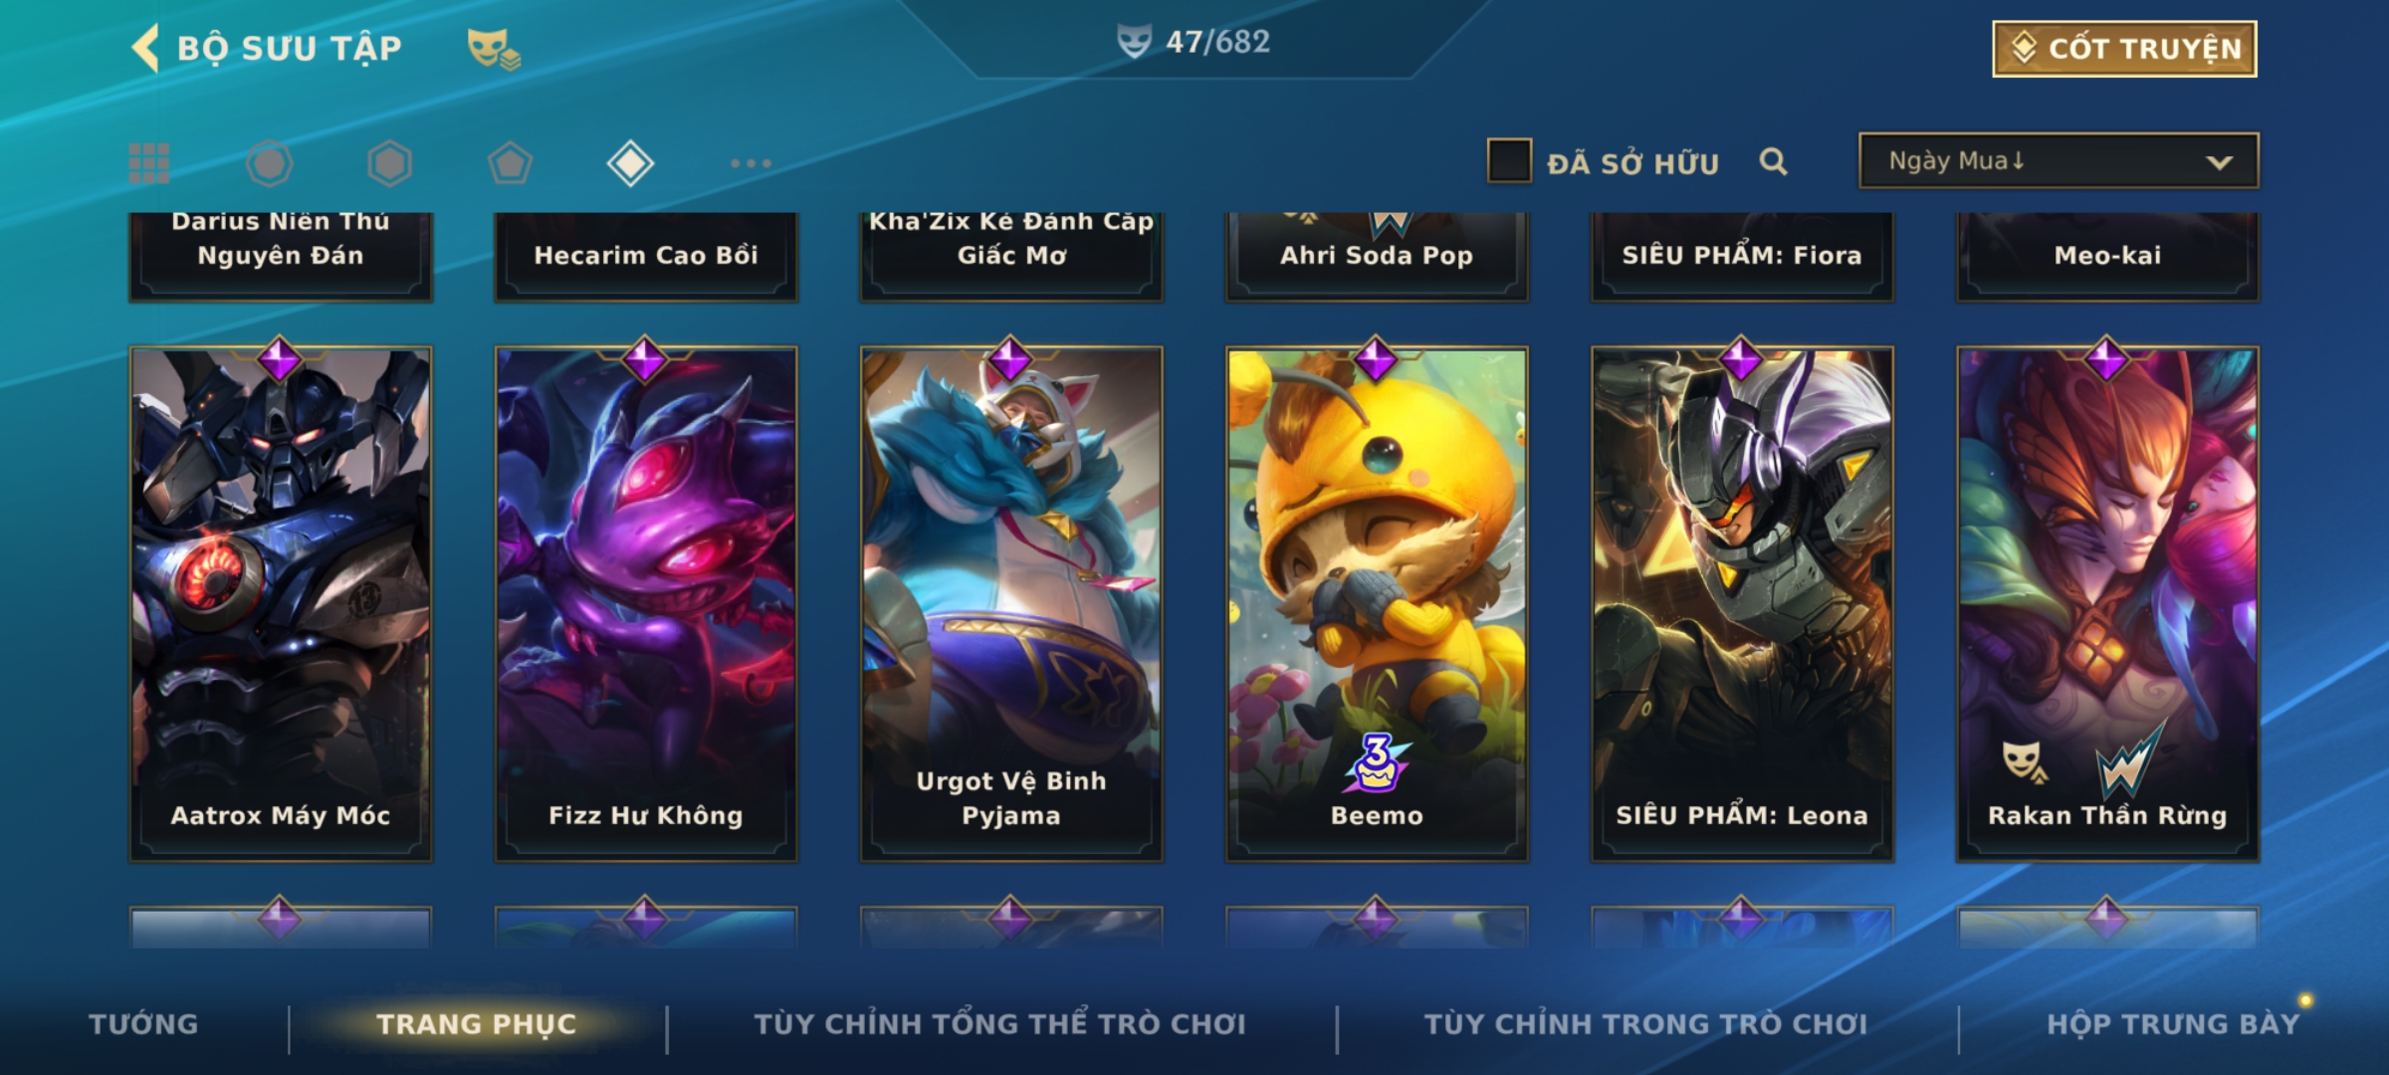Open the Tùy Chỉnh Tổng Thể Trò Chơi tab
The height and width of the screenshot is (1075, 2389).
[x=999, y=1023]
